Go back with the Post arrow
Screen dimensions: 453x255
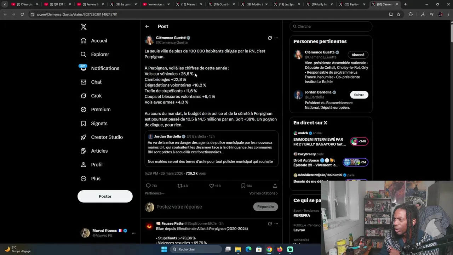point(147,27)
